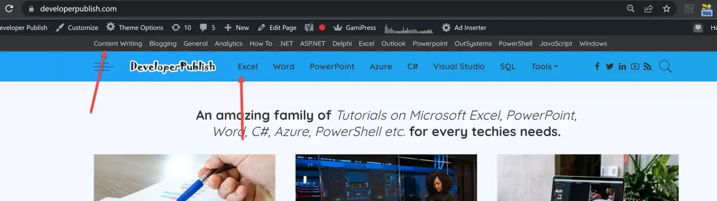This screenshot has height=201, width=717.
Task: Select SQL in the blue navigation bar
Action: pyautogui.click(x=508, y=66)
